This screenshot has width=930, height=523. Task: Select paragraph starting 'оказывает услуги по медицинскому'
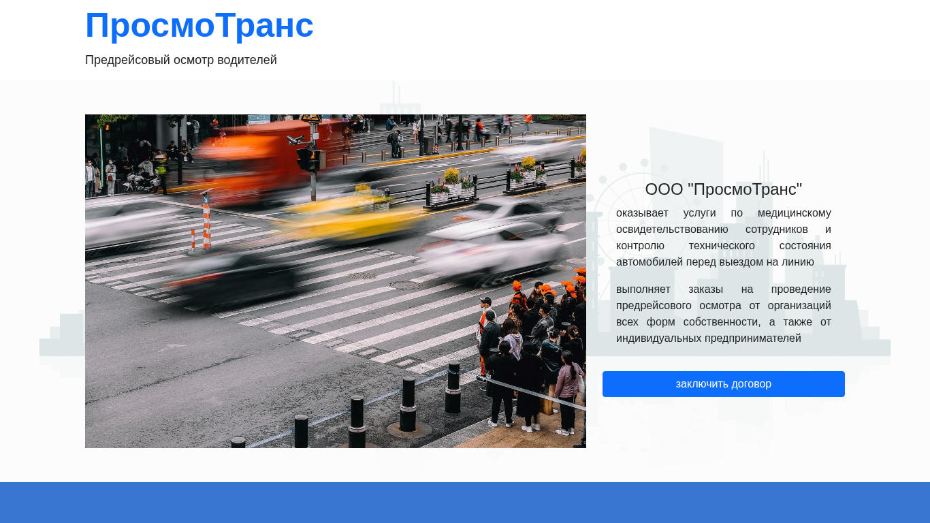click(x=724, y=237)
